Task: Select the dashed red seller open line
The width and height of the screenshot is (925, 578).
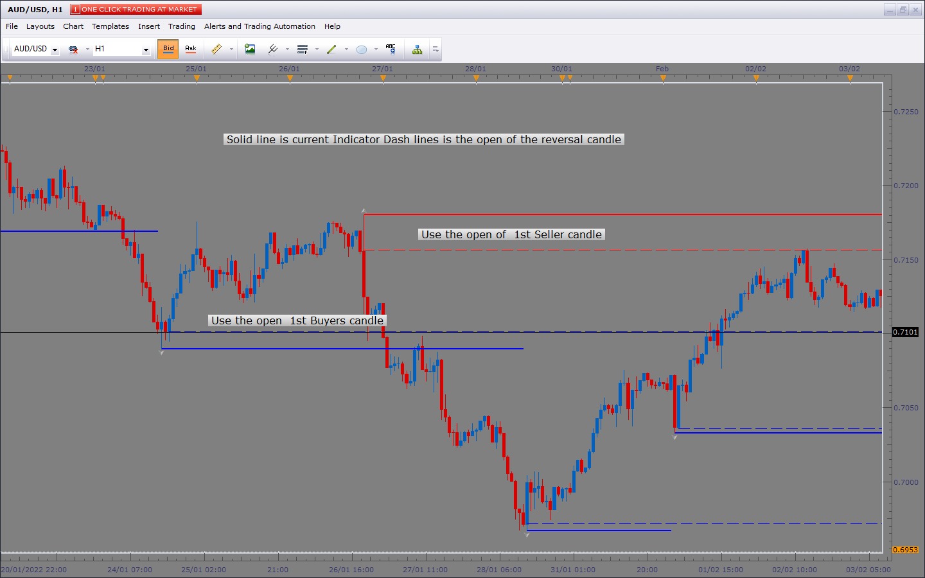Action: click(x=622, y=250)
